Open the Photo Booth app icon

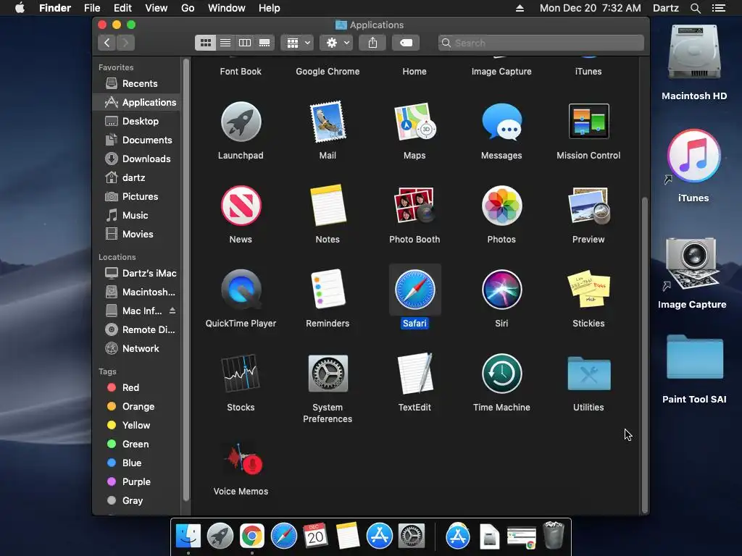tap(414, 206)
